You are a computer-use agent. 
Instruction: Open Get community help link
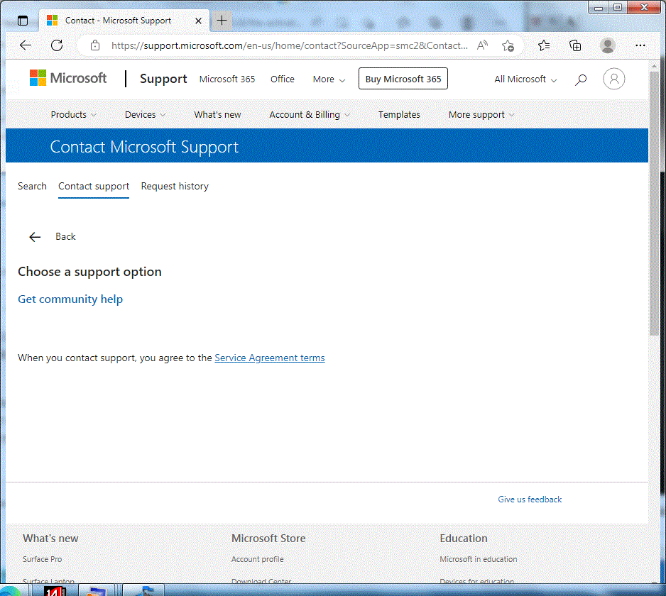(70, 299)
